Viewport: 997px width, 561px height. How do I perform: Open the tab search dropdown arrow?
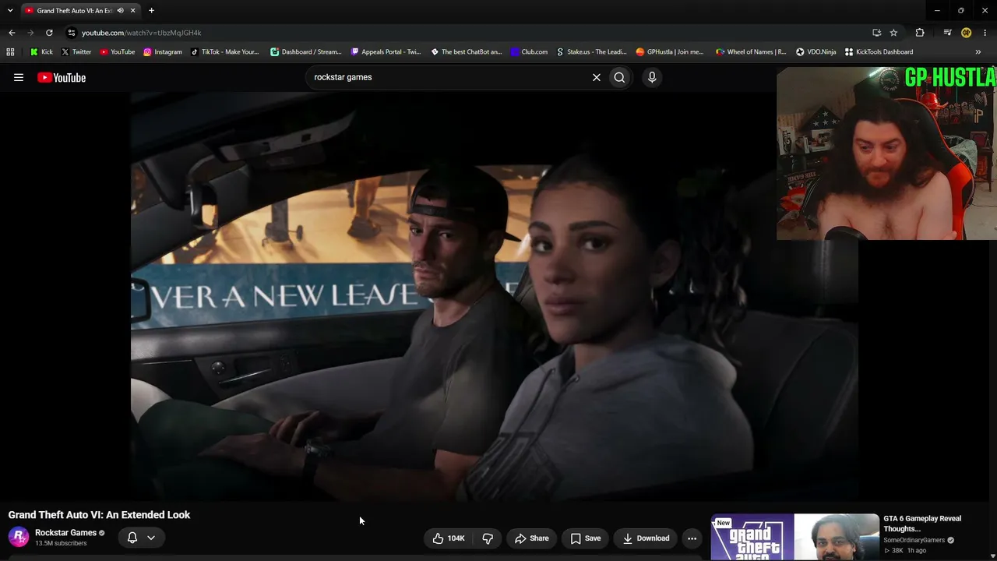pyautogui.click(x=10, y=10)
